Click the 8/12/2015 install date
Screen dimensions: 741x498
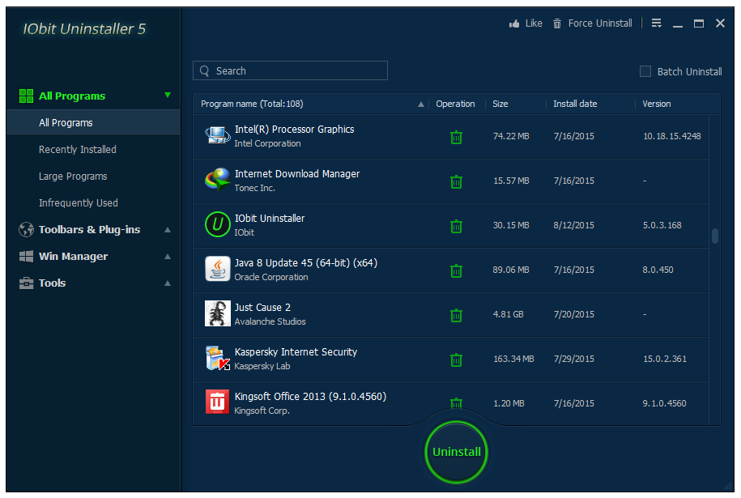[573, 225]
